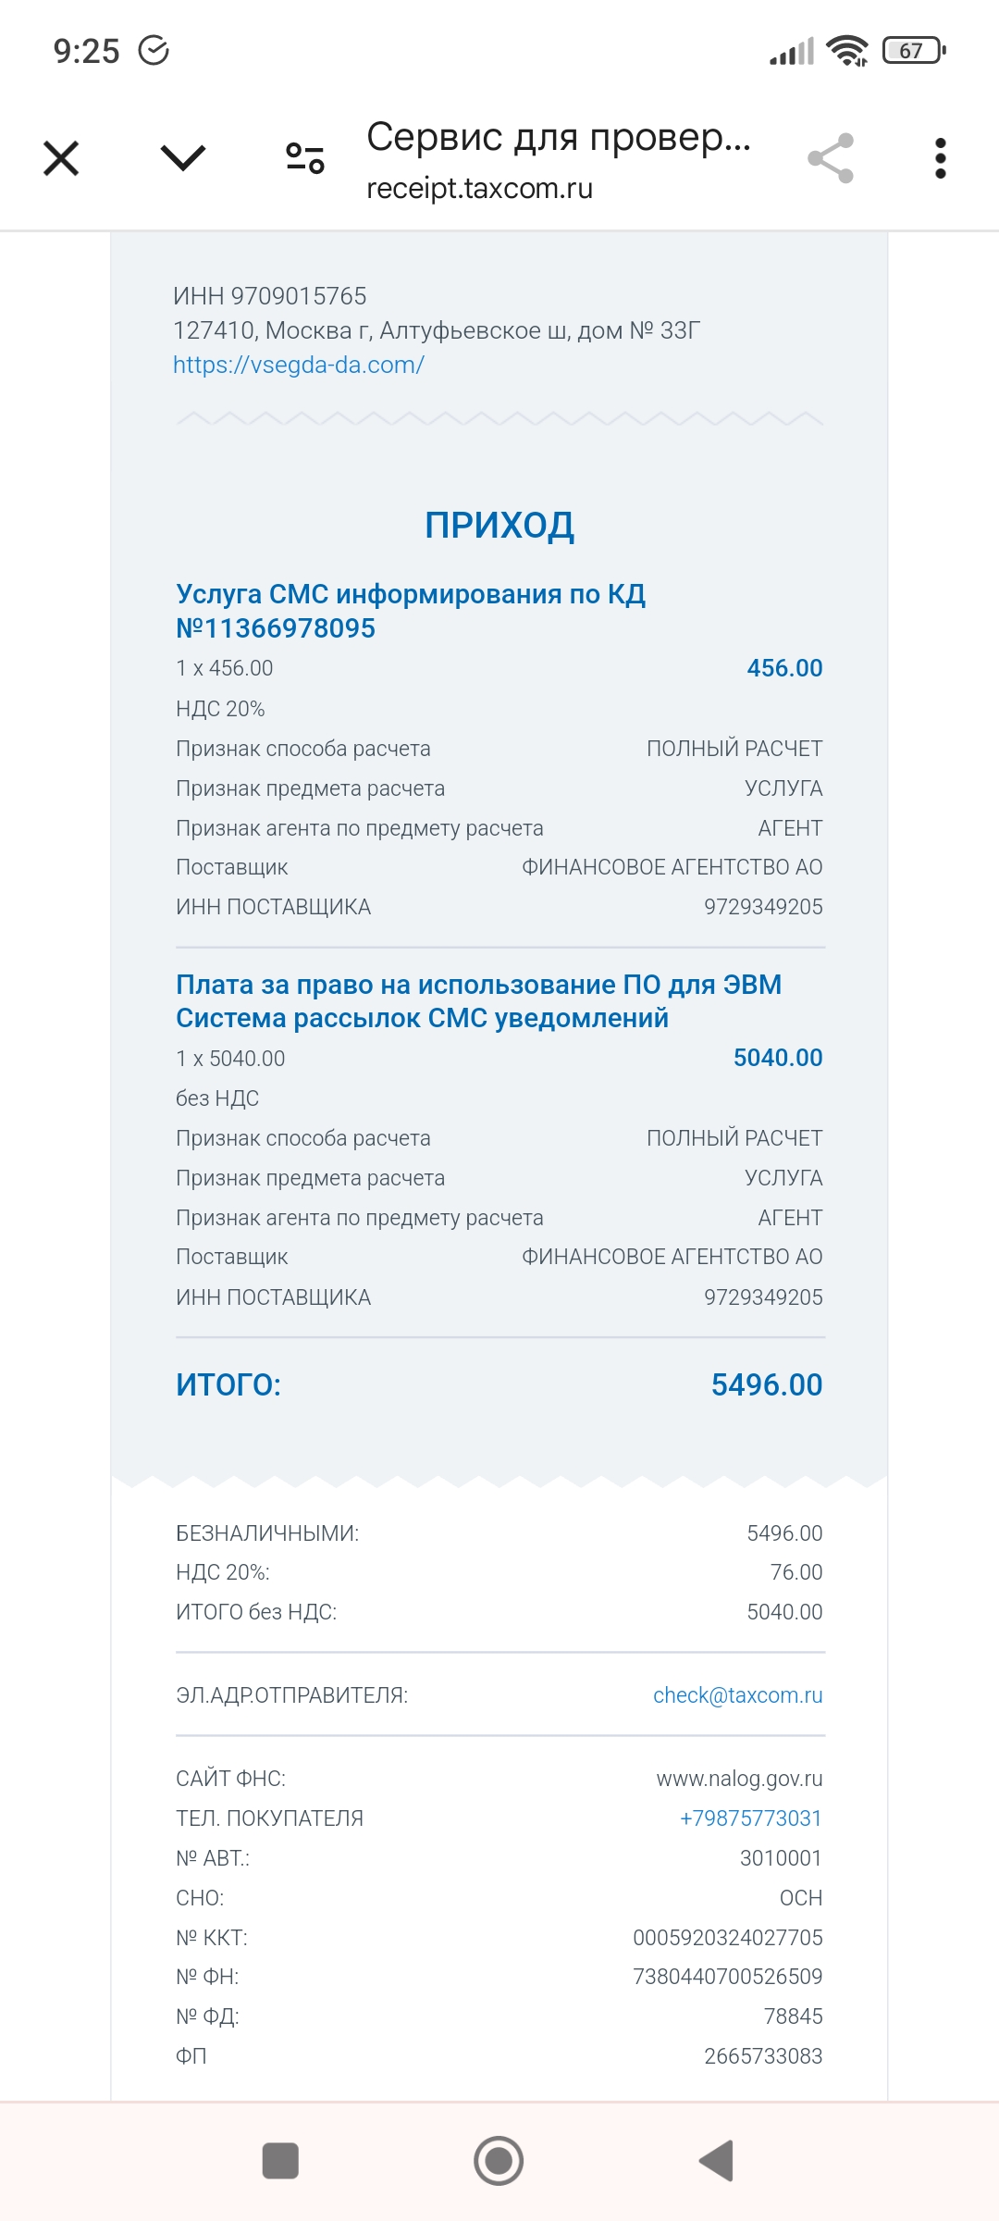
Task: Tap the buyer phone number +79875773031
Action: click(750, 1818)
